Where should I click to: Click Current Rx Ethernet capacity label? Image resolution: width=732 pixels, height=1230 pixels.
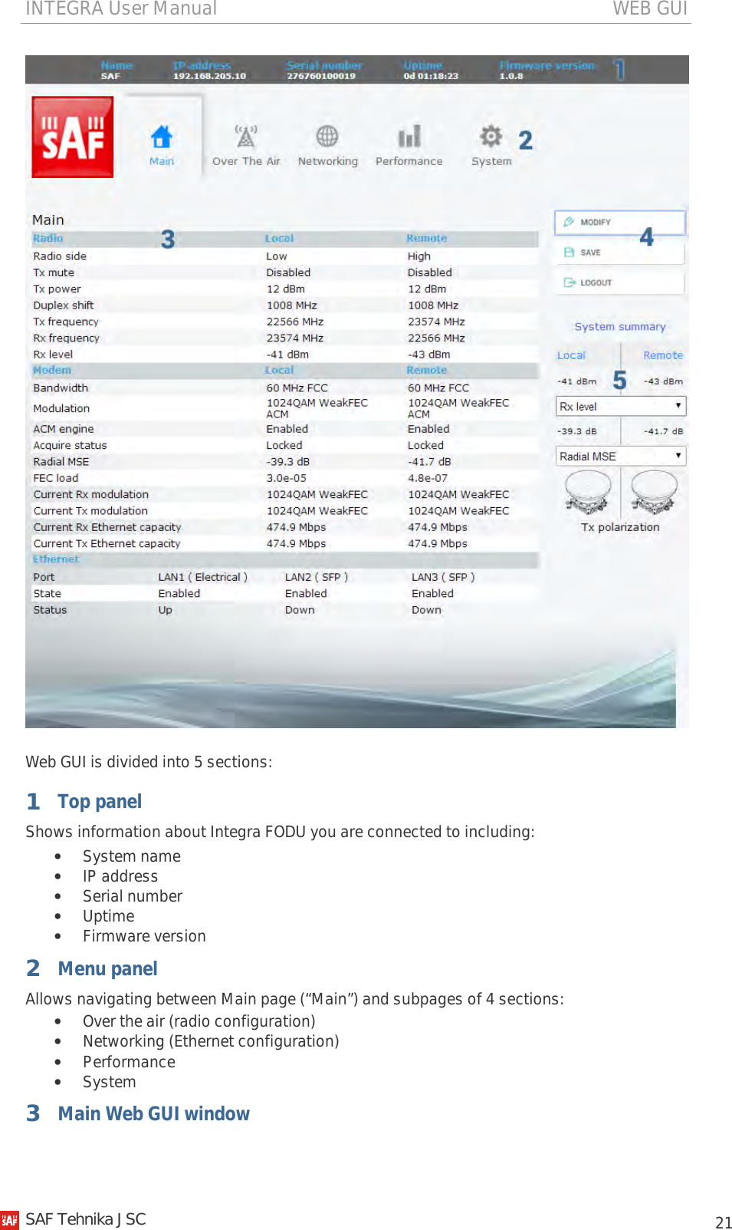[x=107, y=527]
